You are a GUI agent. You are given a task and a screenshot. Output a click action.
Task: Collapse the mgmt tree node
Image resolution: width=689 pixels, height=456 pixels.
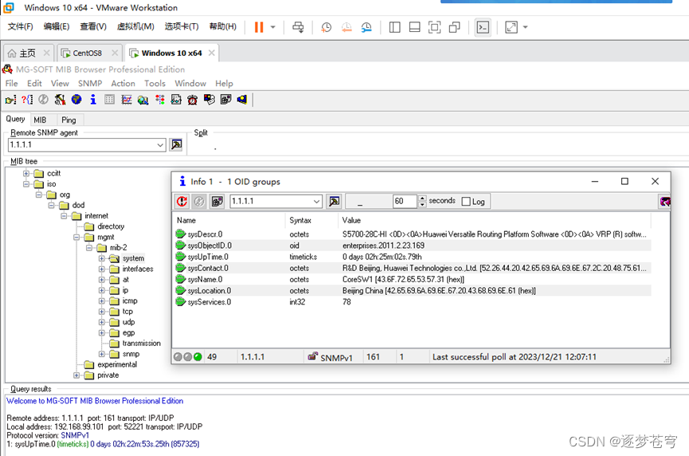(x=76, y=237)
